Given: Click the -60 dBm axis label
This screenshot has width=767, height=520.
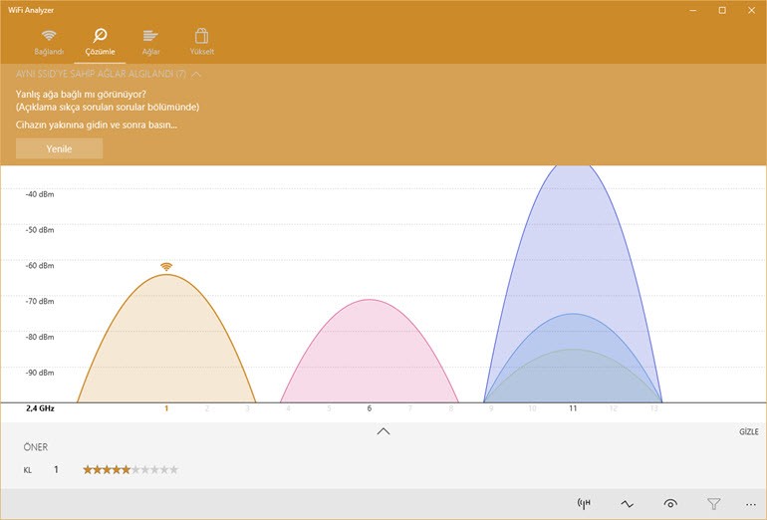Looking at the screenshot, I should tap(40, 266).
